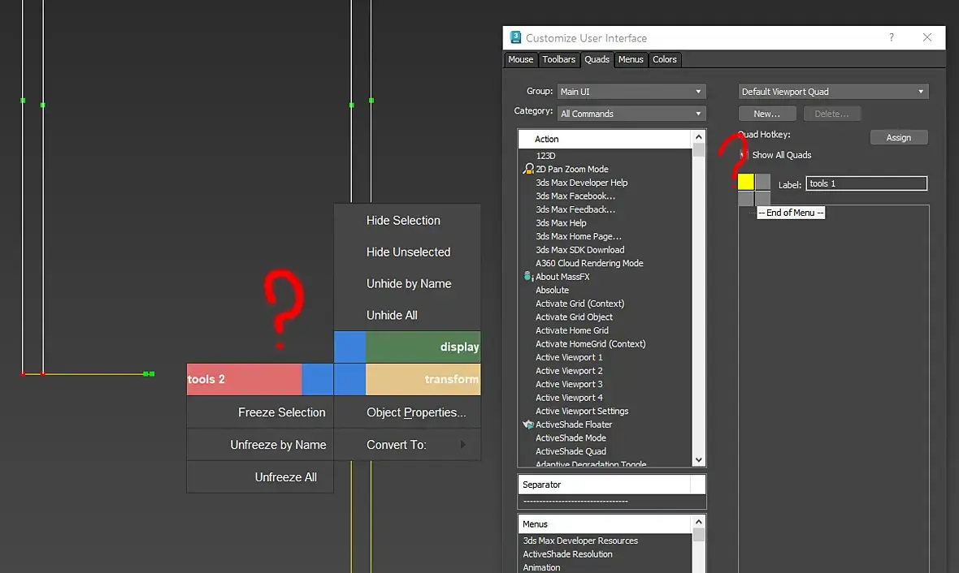The width and height of the screenshot is (959, 573).
Task: Click the About MassFX icon
Action: pyautogui.click(x=528, y=276)
